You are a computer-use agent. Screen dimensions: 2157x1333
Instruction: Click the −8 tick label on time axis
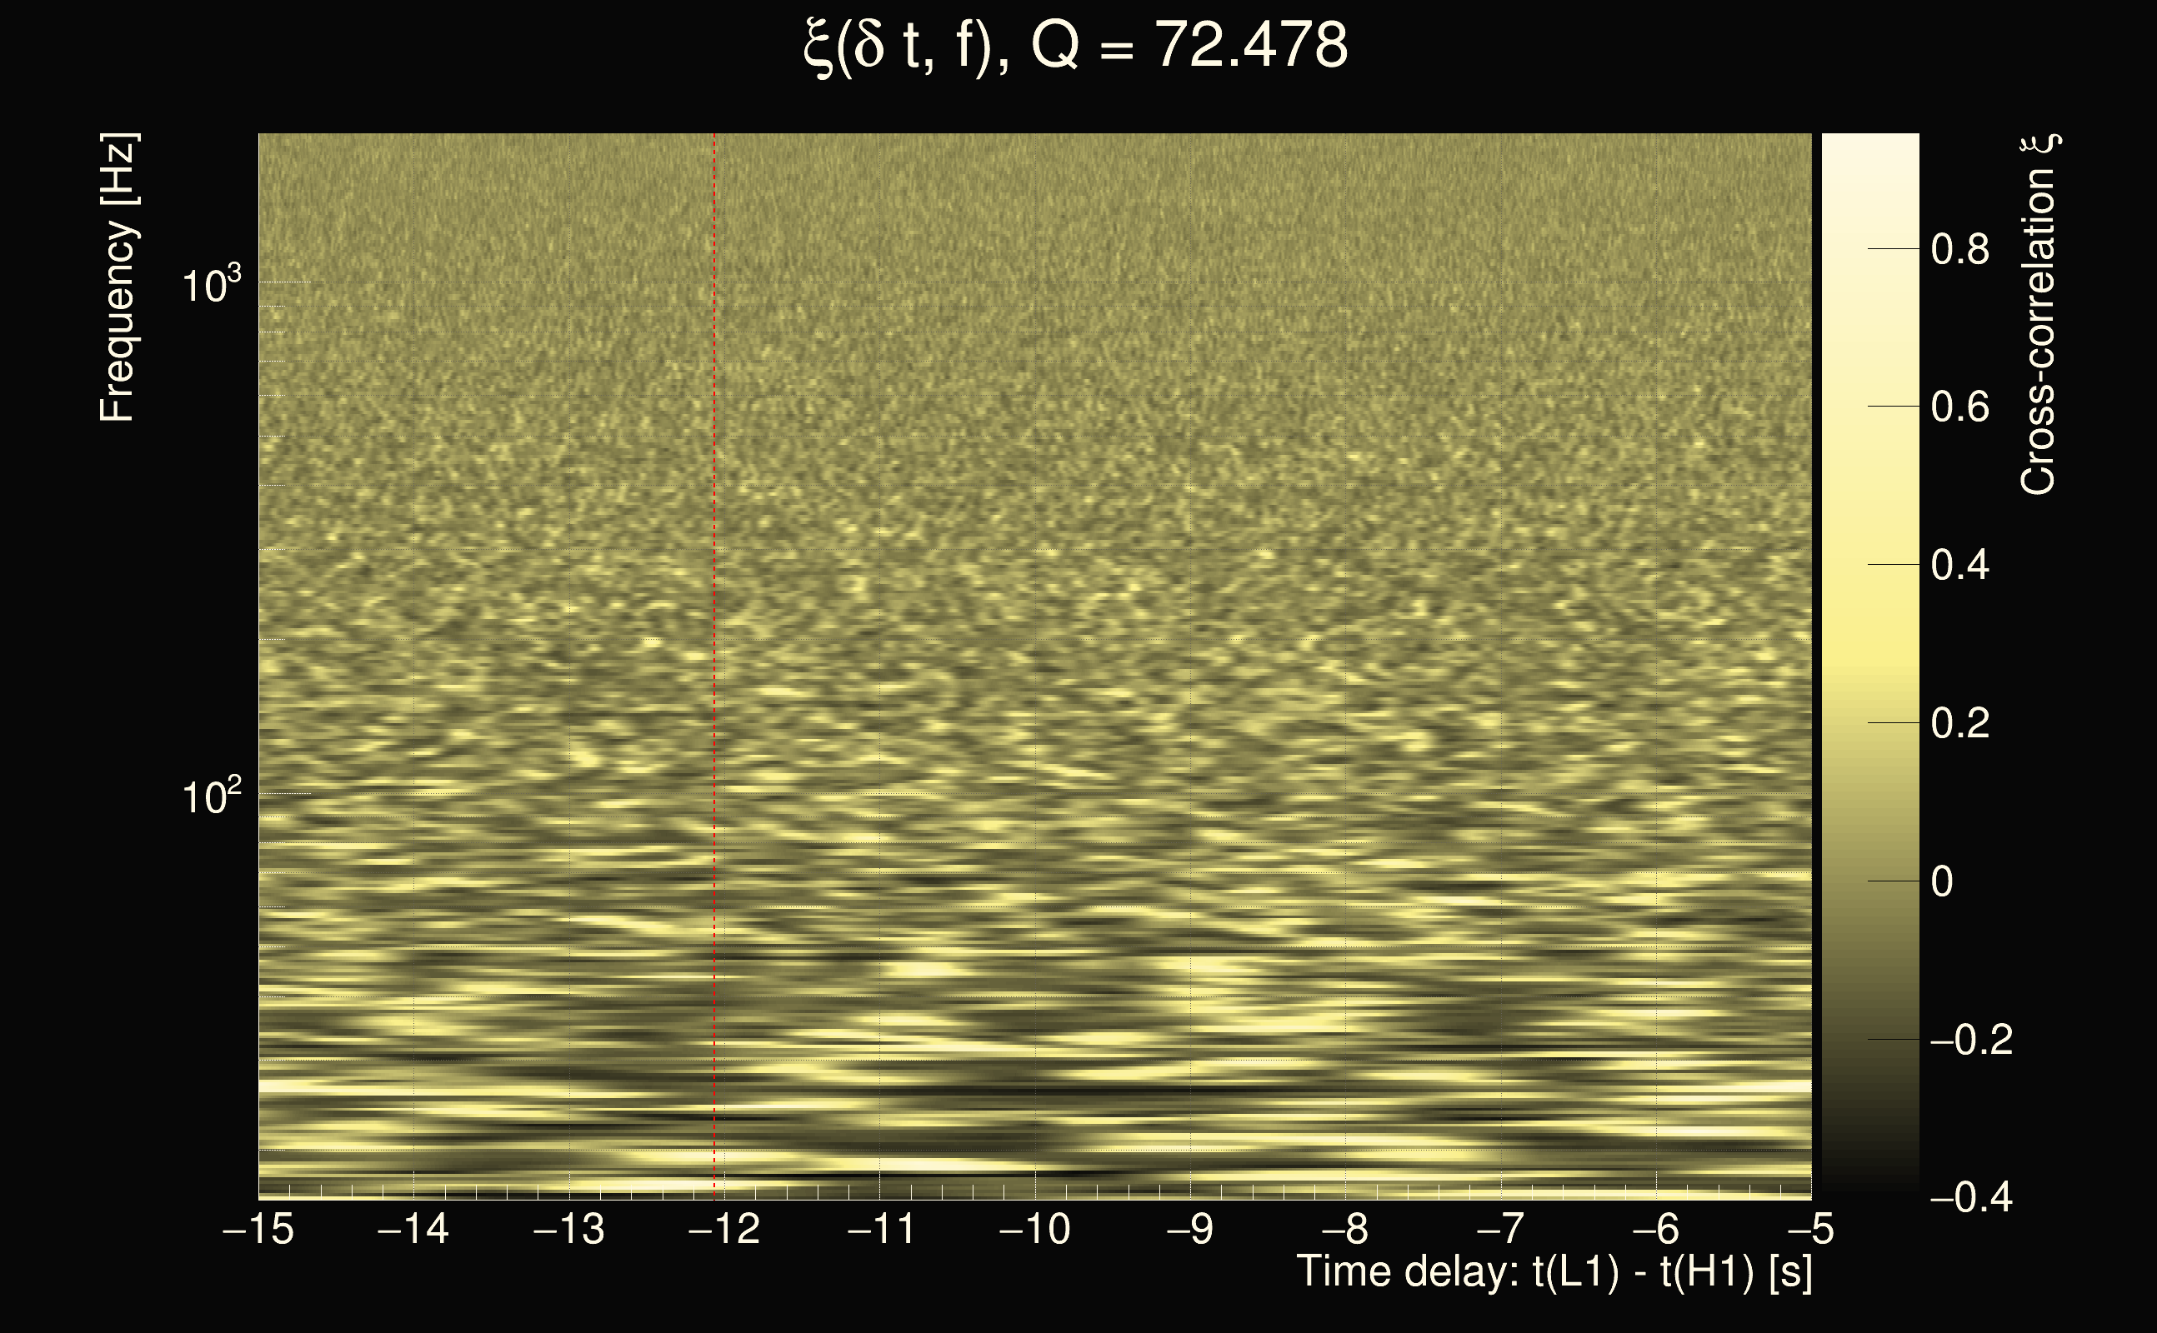pyautogui.click(x=1346, y=1229)
